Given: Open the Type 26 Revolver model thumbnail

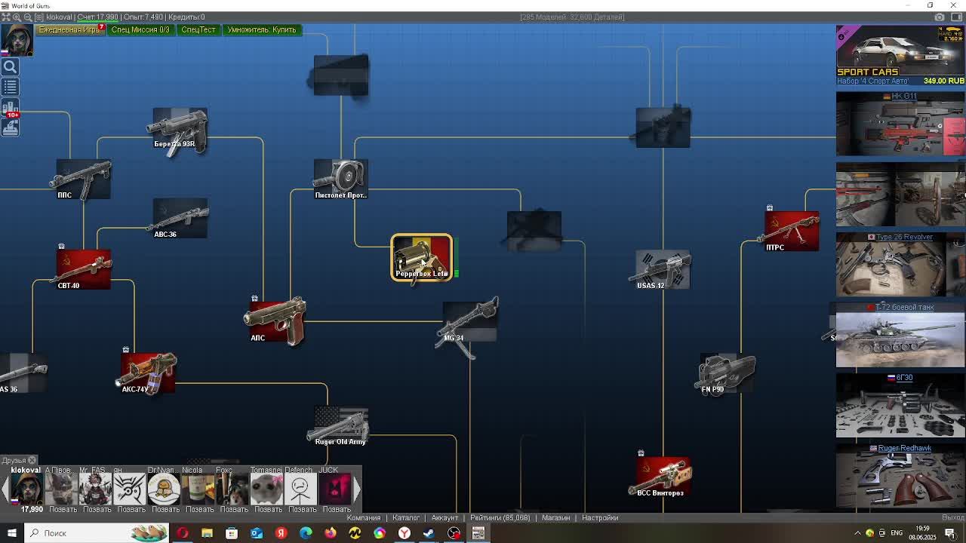Looking at the screenshot, I should click(900, 264).
